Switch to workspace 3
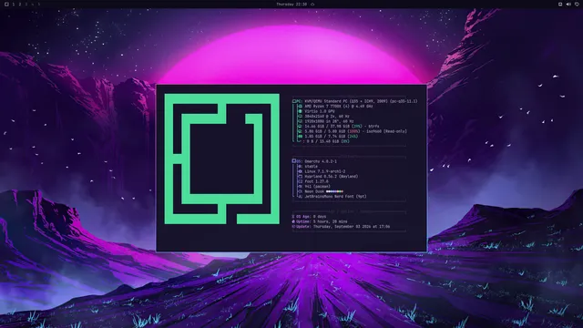This screenshot has width=583, height=328. pos(26,4)
